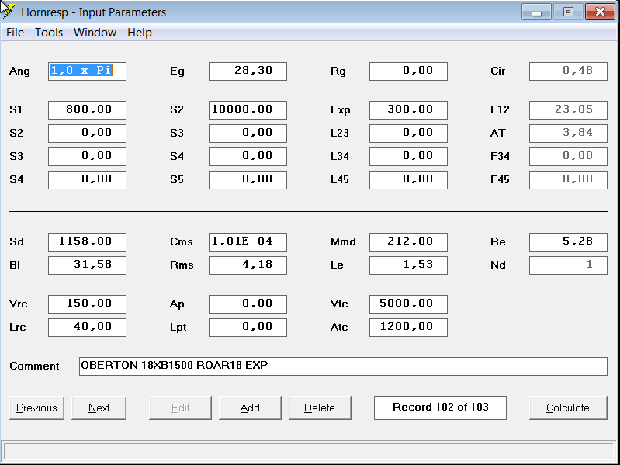Click the Comment label
The height and width of the screenshot is (465, 620).
point(34,366)
